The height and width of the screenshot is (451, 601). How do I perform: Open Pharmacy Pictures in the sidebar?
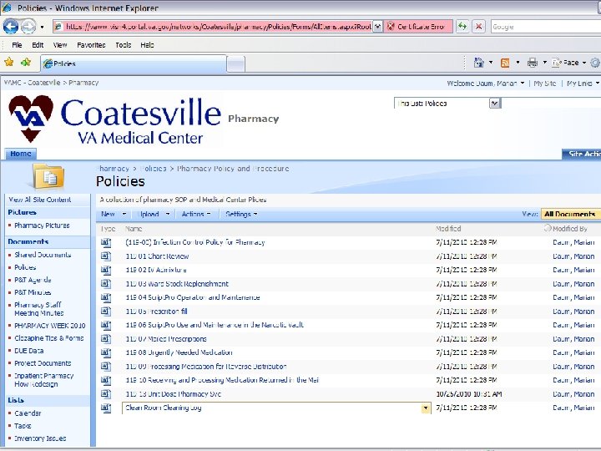43,225
